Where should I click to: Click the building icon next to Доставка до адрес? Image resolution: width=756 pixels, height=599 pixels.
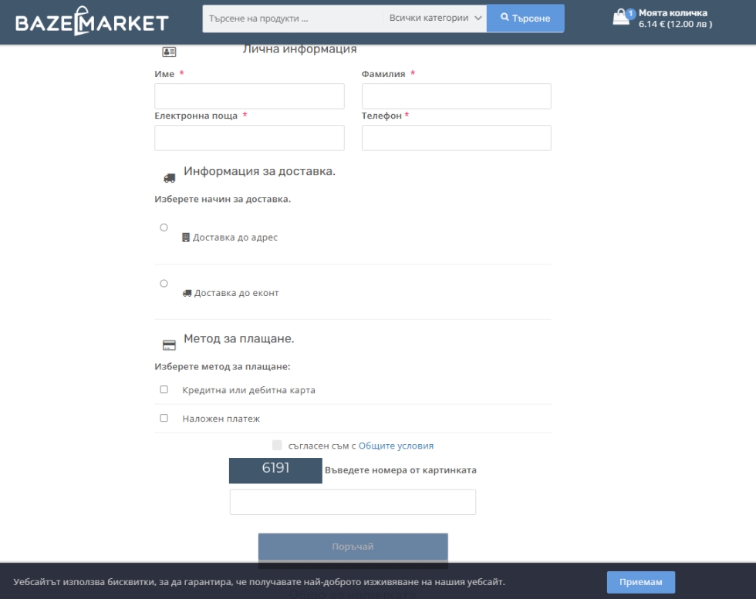(x=186, y=237)
